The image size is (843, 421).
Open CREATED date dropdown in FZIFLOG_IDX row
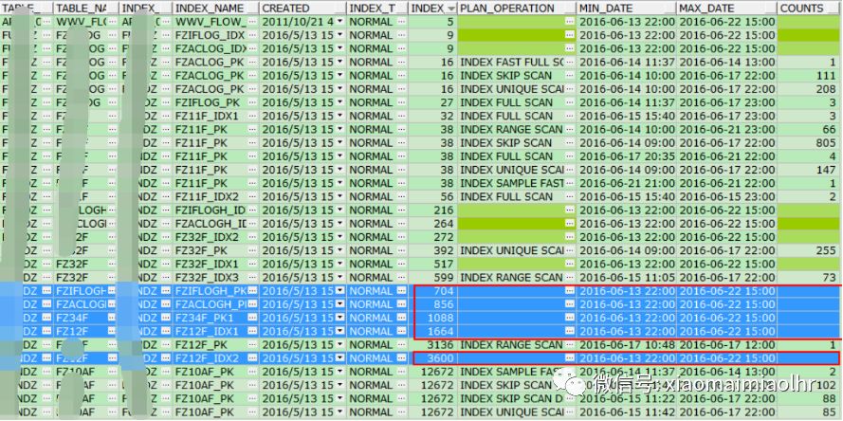point(340,35)
